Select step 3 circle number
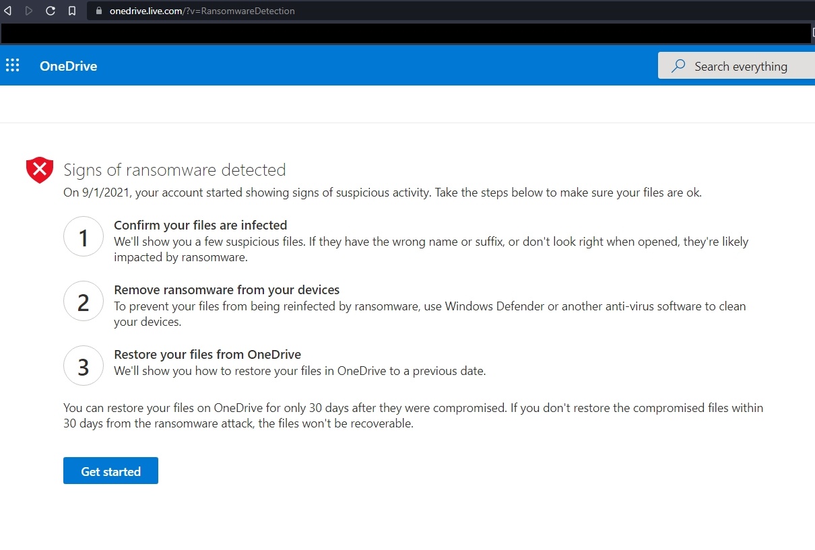Viewport: 815px width, 550px height. click(84, 366)
